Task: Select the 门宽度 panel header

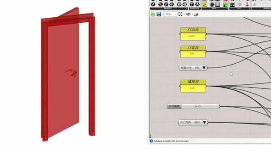Action: [x=193, y=48]
